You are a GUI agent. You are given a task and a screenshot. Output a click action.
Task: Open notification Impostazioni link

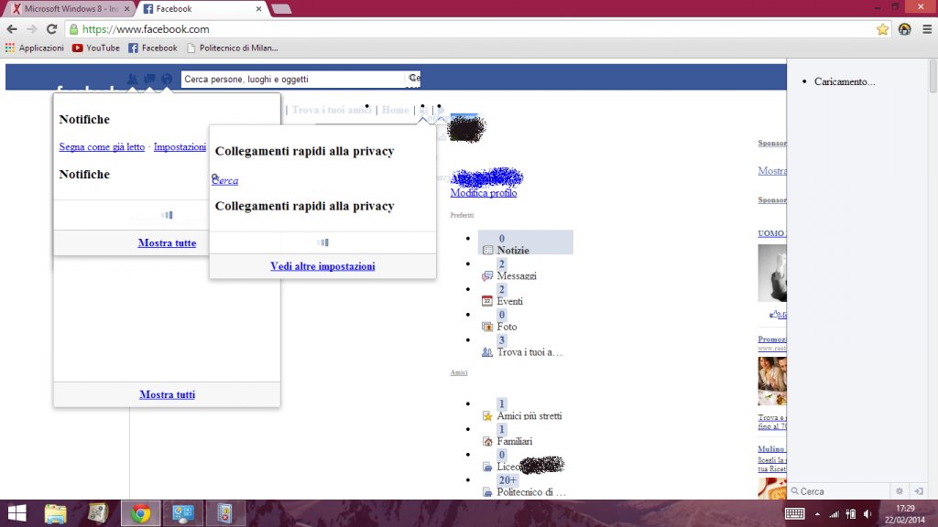tap(180, 147)
